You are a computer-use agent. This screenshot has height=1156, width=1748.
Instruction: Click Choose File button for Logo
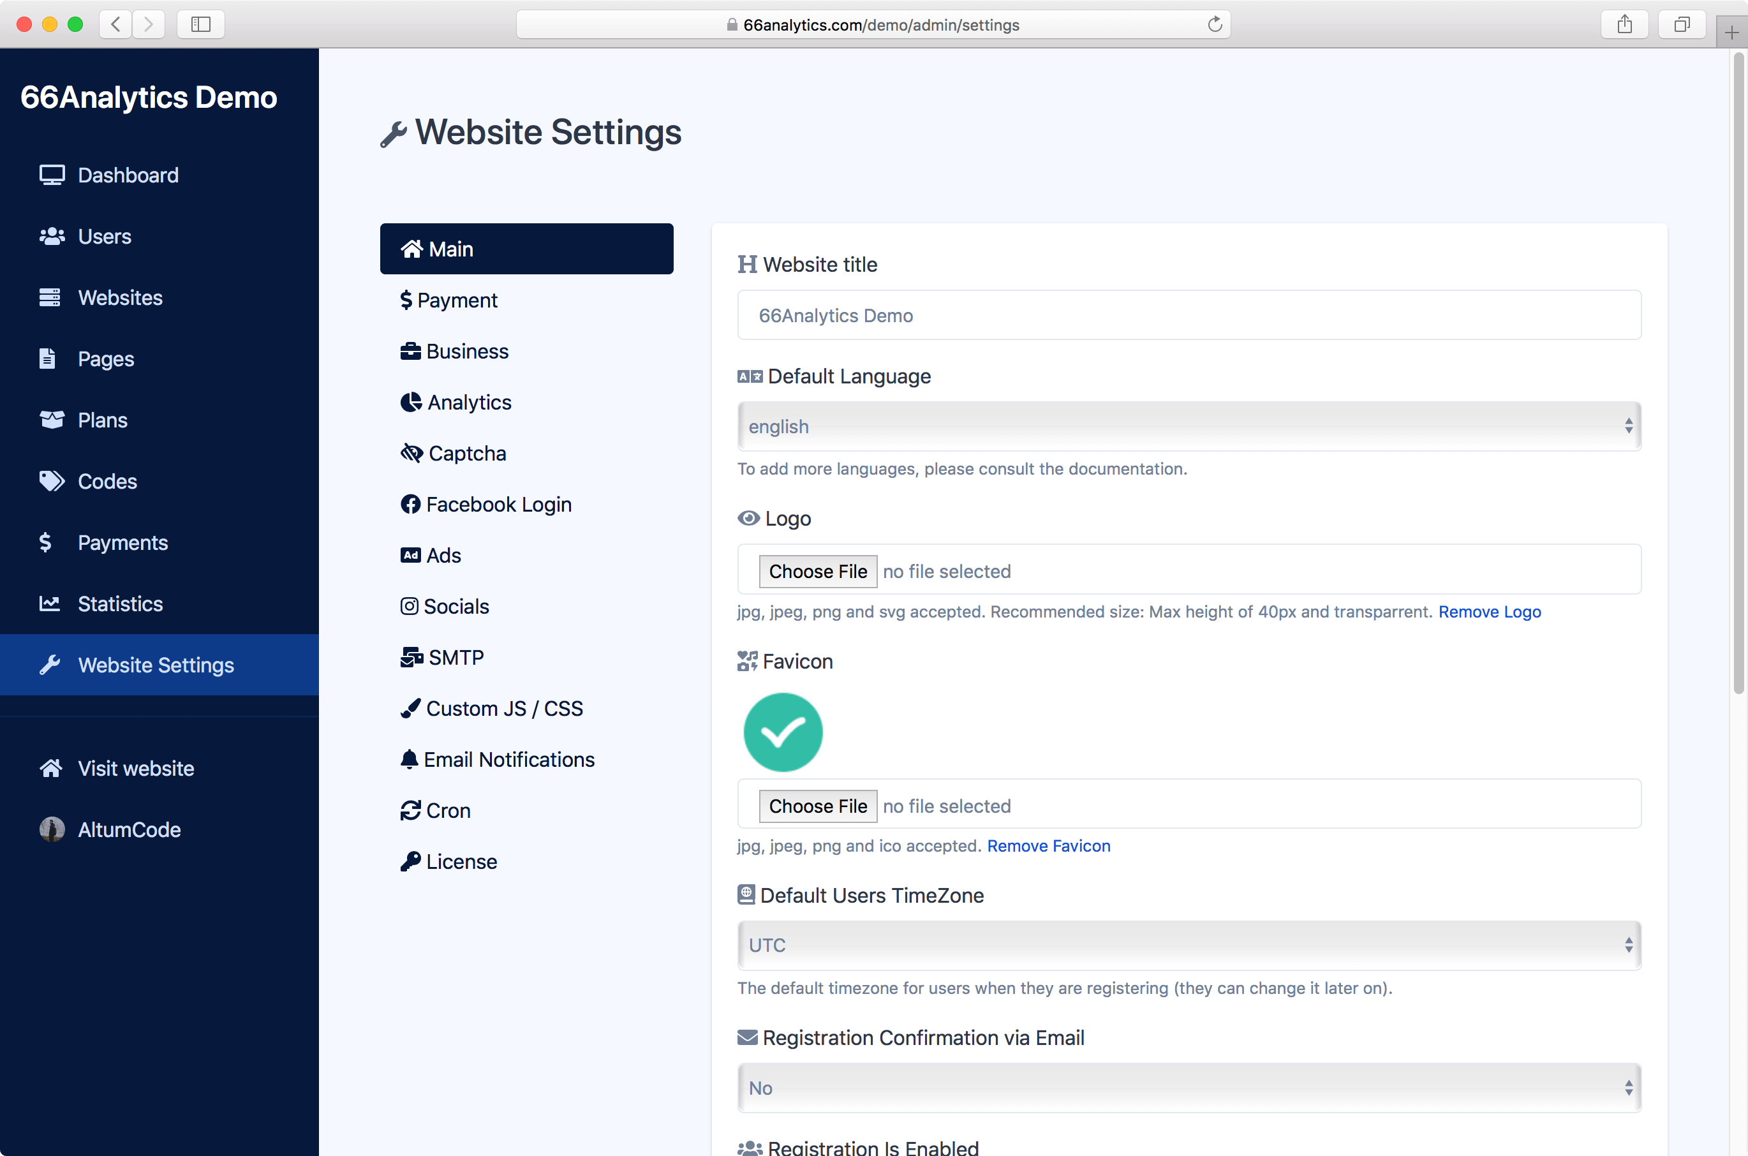click(818, 572)
